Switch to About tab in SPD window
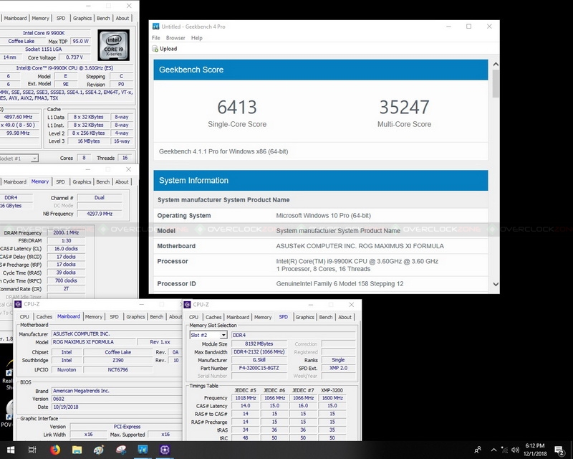 [345, 317]
